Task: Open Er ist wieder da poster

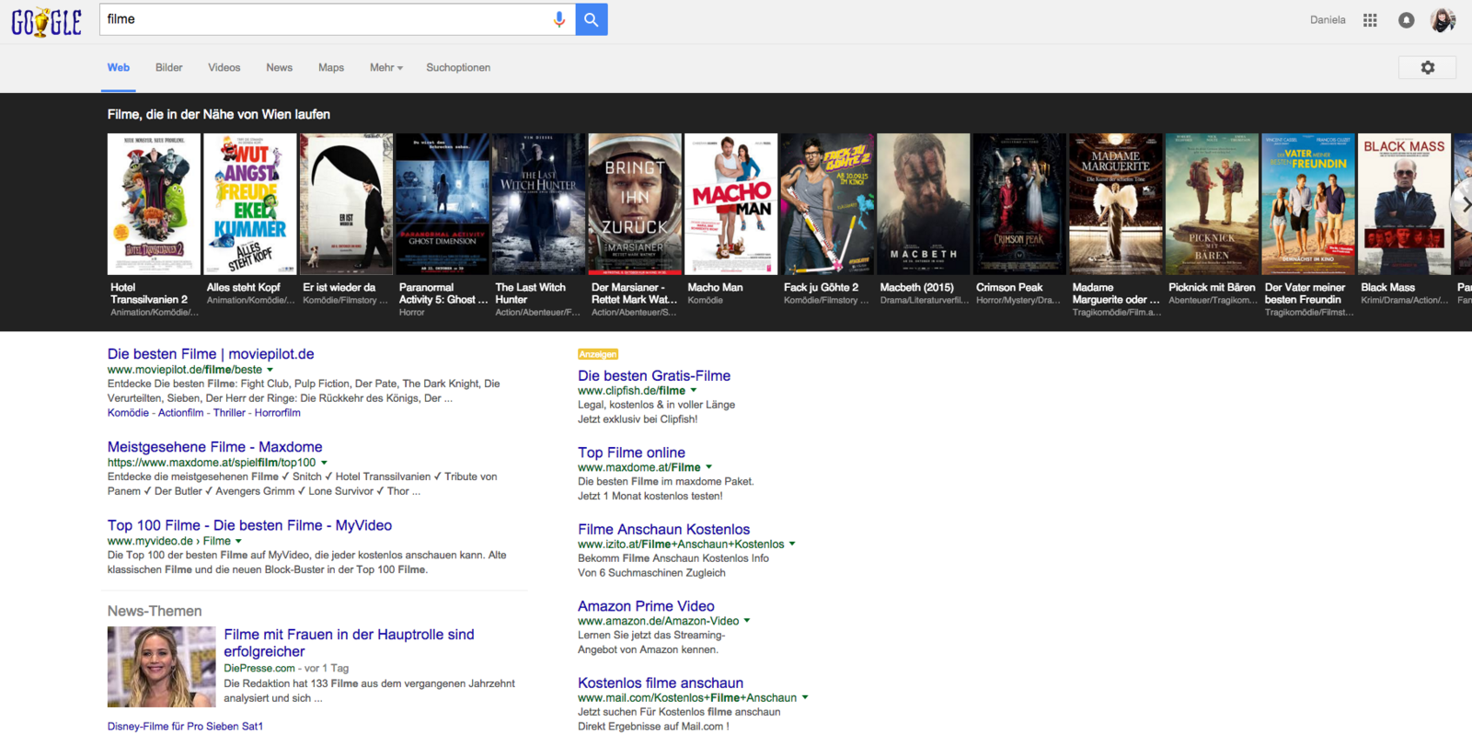Action: pyautogui.click(x=346, y=204)
